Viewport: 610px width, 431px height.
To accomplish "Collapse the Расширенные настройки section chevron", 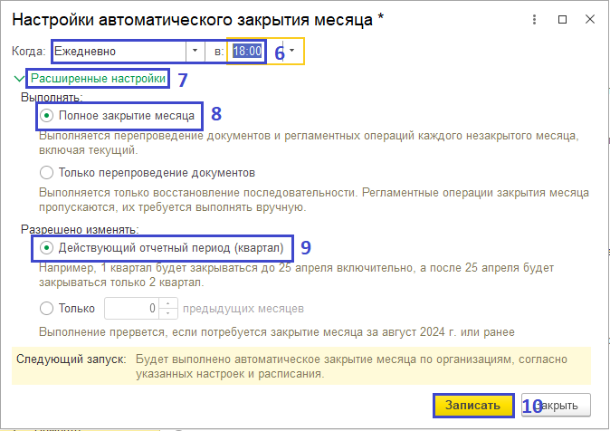I will coord(19,79).
